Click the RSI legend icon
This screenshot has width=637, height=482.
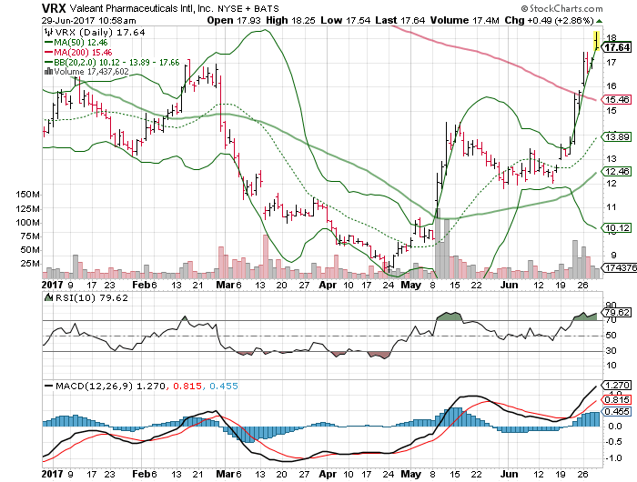[x=49, y=297]
